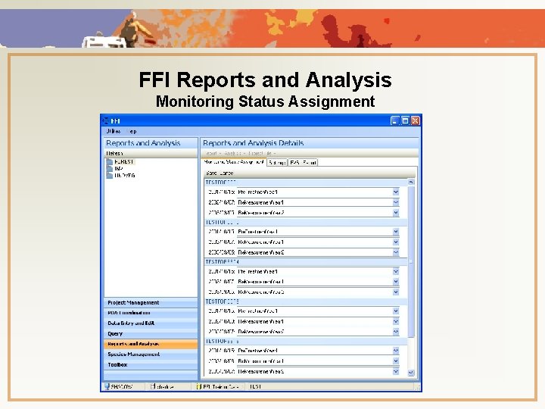The width and height of the screenshot is (545, 409).
Task: Open the Toolbox navigation panel
Action: point(151,364)
